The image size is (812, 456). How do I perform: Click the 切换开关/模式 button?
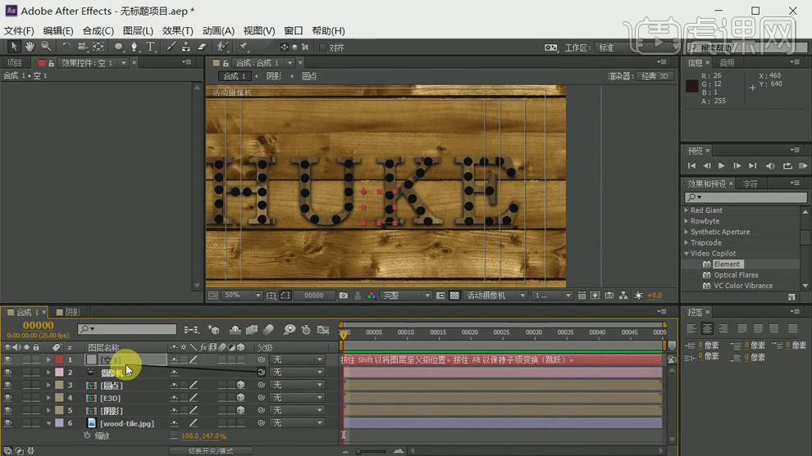[211, 451]
